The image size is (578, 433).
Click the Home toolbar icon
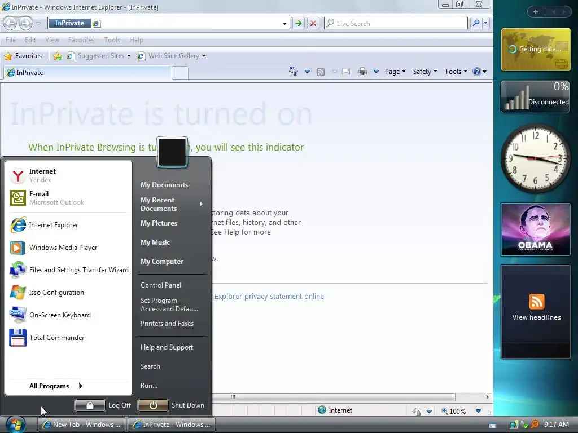click(x=294, y=72)
